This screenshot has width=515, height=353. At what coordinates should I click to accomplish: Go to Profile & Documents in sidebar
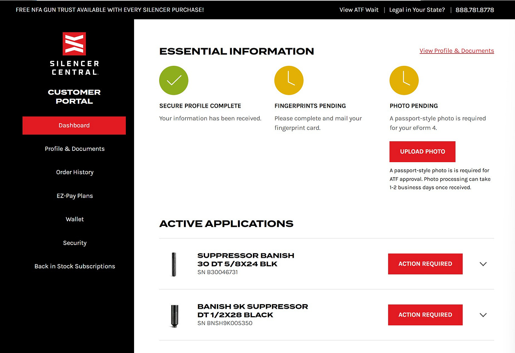tap(75, 149)
